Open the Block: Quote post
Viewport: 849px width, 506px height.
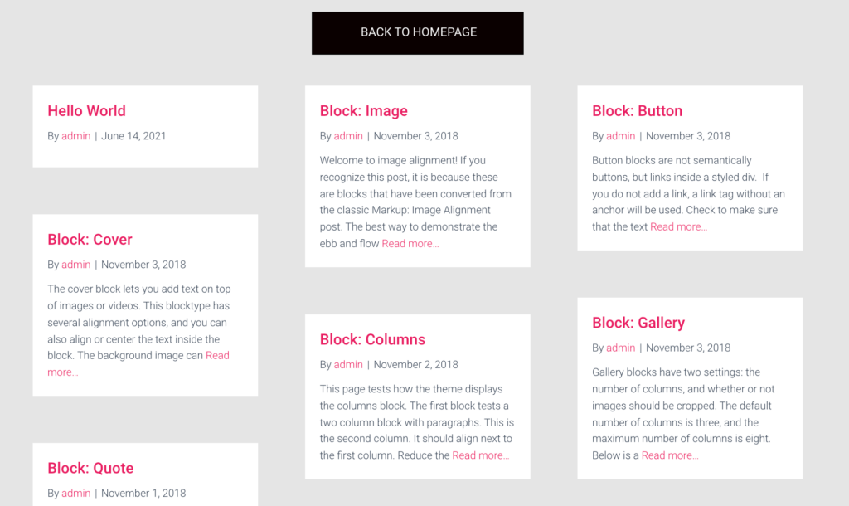pyautogui.click(x=90, y=467)
